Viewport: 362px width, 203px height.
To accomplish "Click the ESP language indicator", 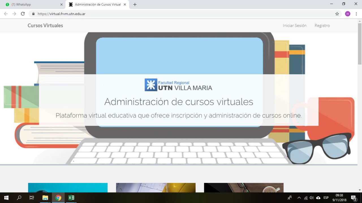I will click(326, 198).
